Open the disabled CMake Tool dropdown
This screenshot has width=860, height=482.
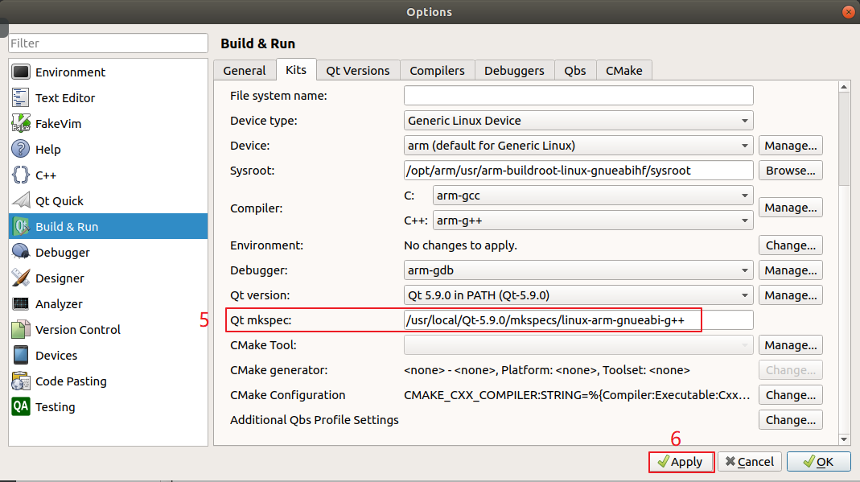tap(578, 345)
